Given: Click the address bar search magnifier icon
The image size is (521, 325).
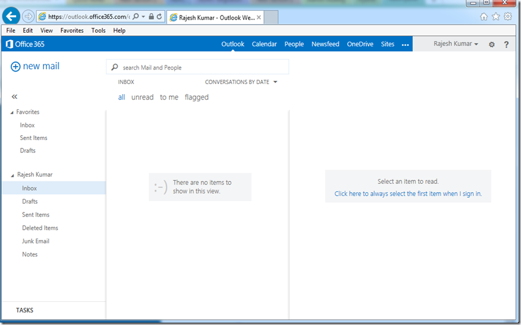Looking at the screenshot, I should (136, 16).
